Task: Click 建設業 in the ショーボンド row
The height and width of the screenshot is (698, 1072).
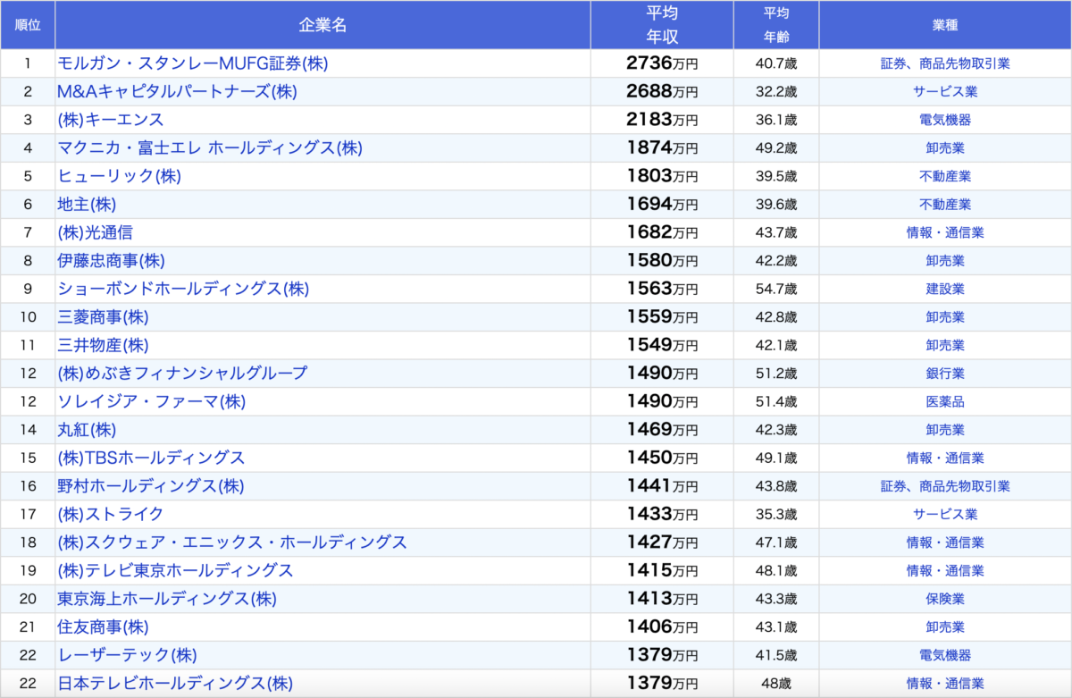Action: (945, 289)
